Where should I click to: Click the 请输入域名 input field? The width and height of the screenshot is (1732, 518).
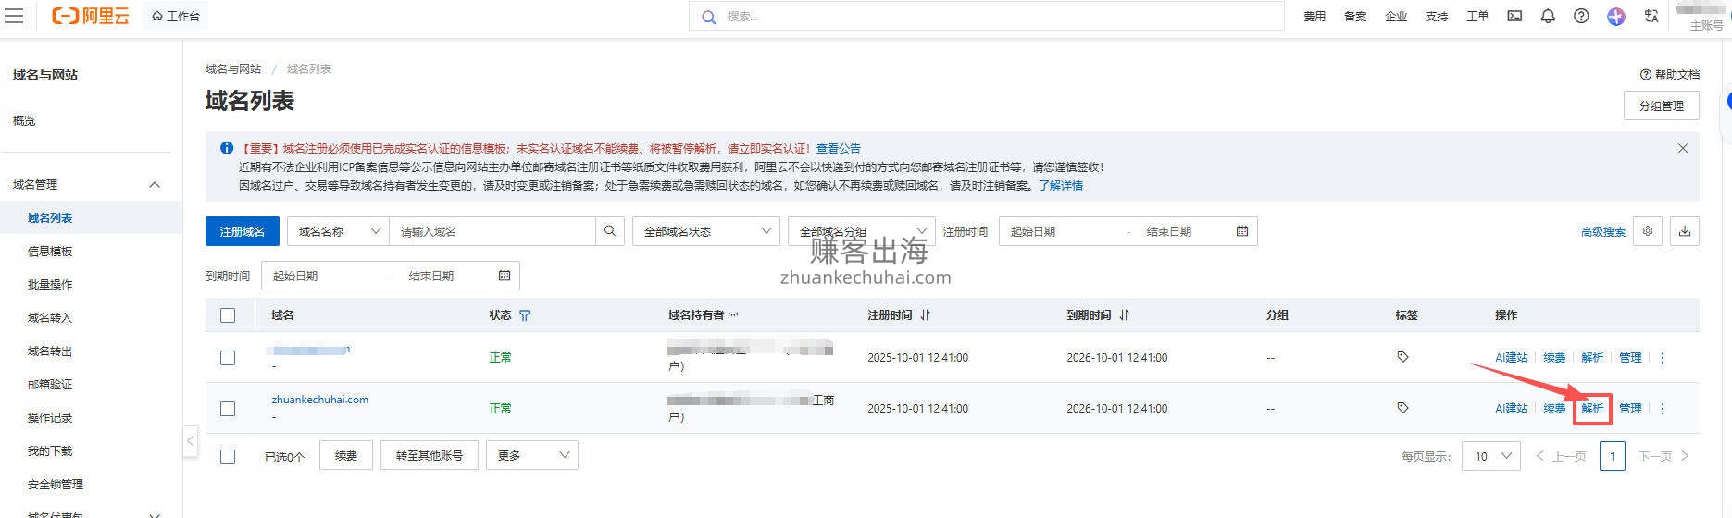coord(491,231)
